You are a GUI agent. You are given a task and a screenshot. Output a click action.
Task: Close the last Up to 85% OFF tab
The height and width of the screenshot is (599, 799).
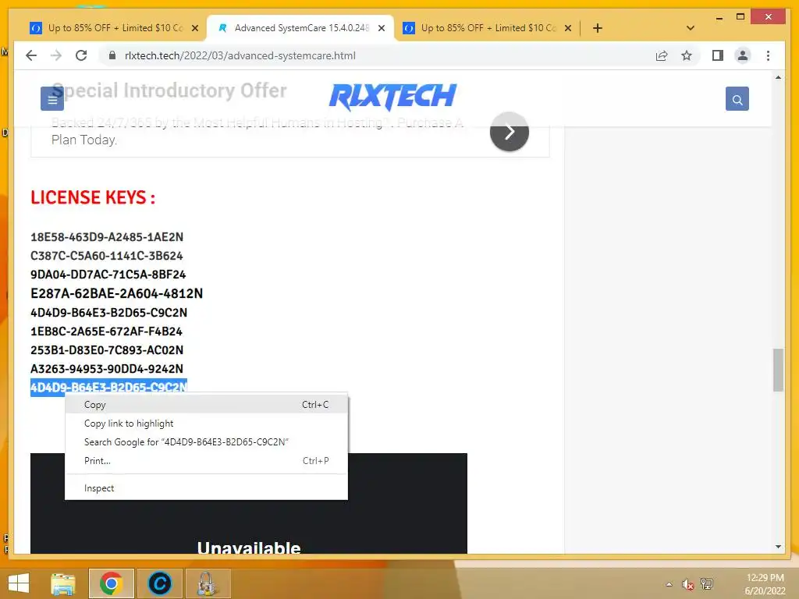568,28
